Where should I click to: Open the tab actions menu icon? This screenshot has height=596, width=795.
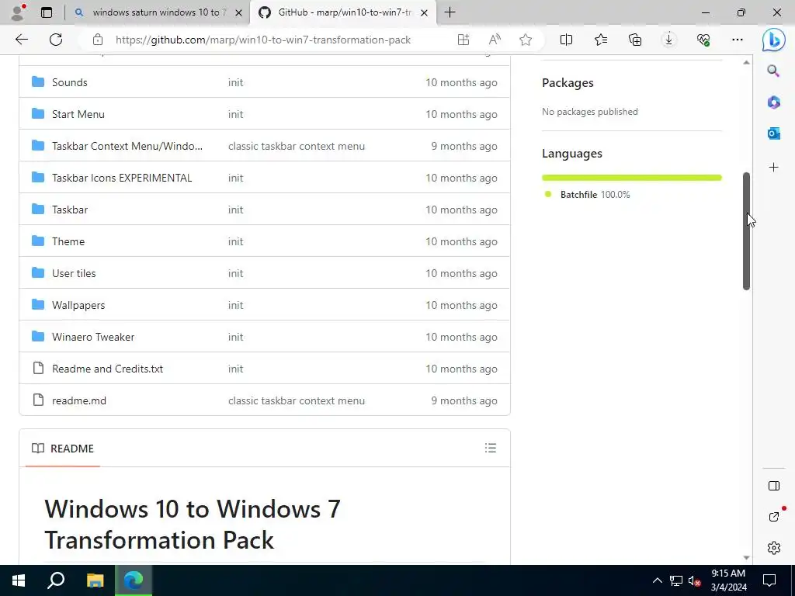click(47, 12)
